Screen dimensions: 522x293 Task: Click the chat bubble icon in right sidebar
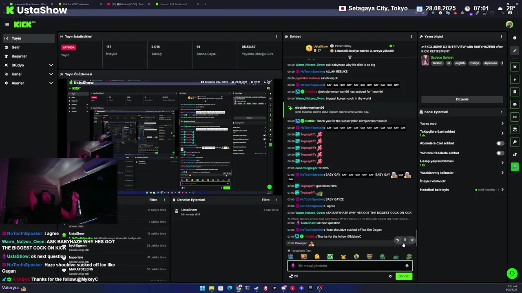click(x=515, y=105)
